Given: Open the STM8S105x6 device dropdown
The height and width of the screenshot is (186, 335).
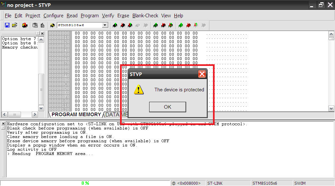Looking at the screenshot, I should coord(105,25).
